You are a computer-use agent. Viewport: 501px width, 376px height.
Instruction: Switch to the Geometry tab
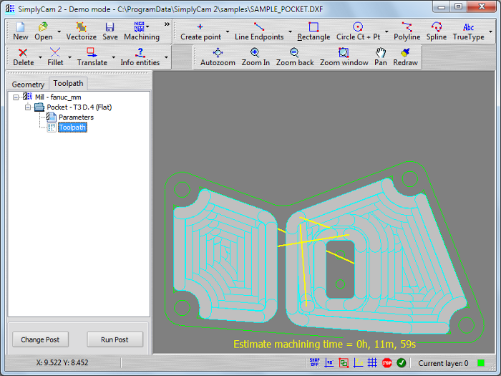28,84
